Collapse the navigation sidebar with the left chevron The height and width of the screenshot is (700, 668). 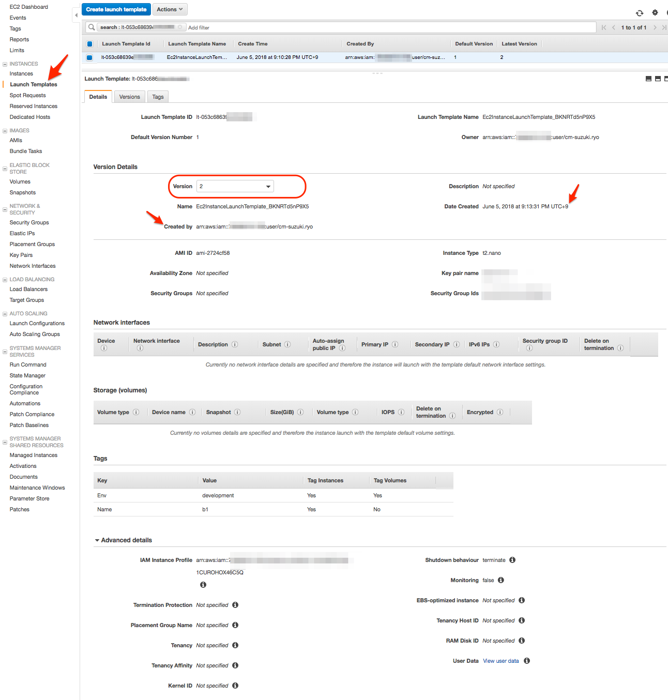point(76,16)
